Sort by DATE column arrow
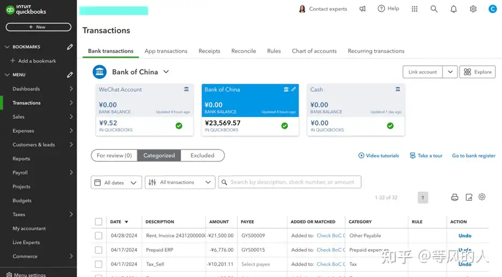This screenshot has width=502, height=277. pos(127,222)
